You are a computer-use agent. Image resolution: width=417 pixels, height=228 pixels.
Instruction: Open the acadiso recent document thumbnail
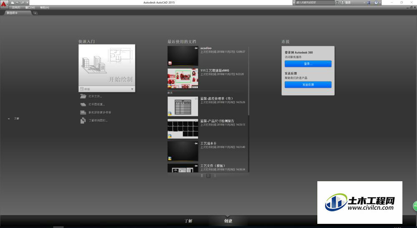pos(183,56)
